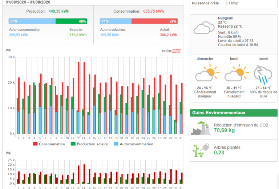279x189 pixels.
Task: Click day 15 blue autoconsommation bar
Action: click(x=94, y=120)
